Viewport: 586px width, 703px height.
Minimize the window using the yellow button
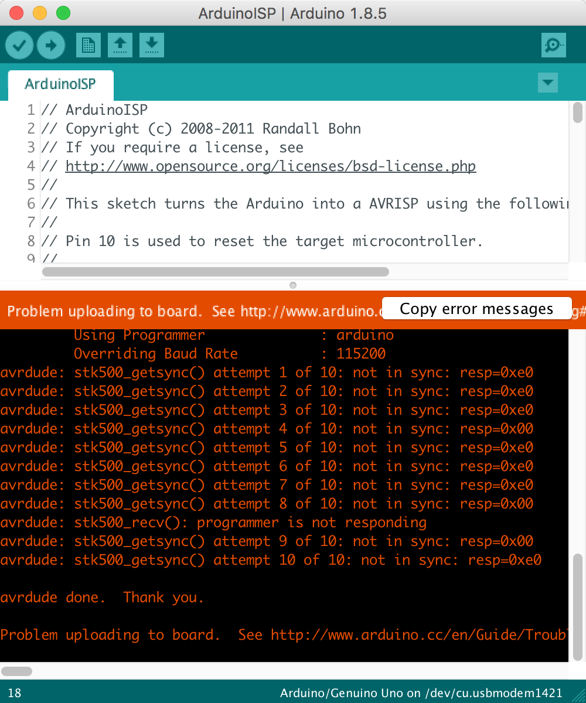point(40,13)
